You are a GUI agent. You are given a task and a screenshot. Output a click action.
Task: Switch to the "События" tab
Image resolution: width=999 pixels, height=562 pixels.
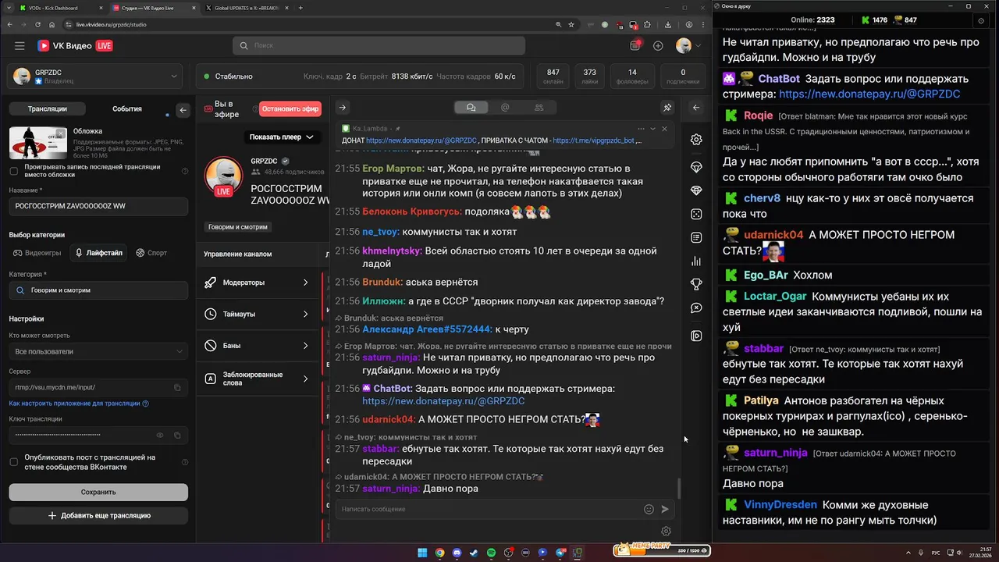tap(127, 109)
